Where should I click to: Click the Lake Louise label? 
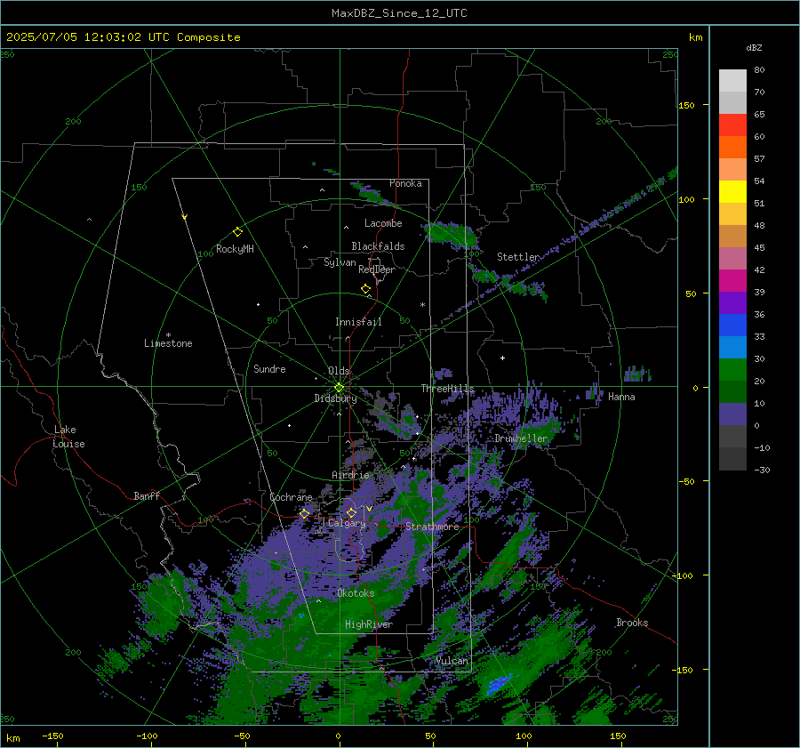(x=68, y=437)
